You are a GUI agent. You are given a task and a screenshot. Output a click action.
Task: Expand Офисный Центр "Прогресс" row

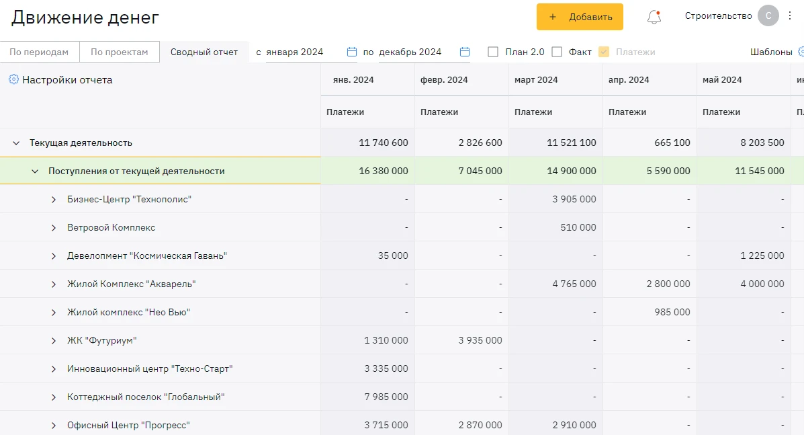tap(54, 426)
